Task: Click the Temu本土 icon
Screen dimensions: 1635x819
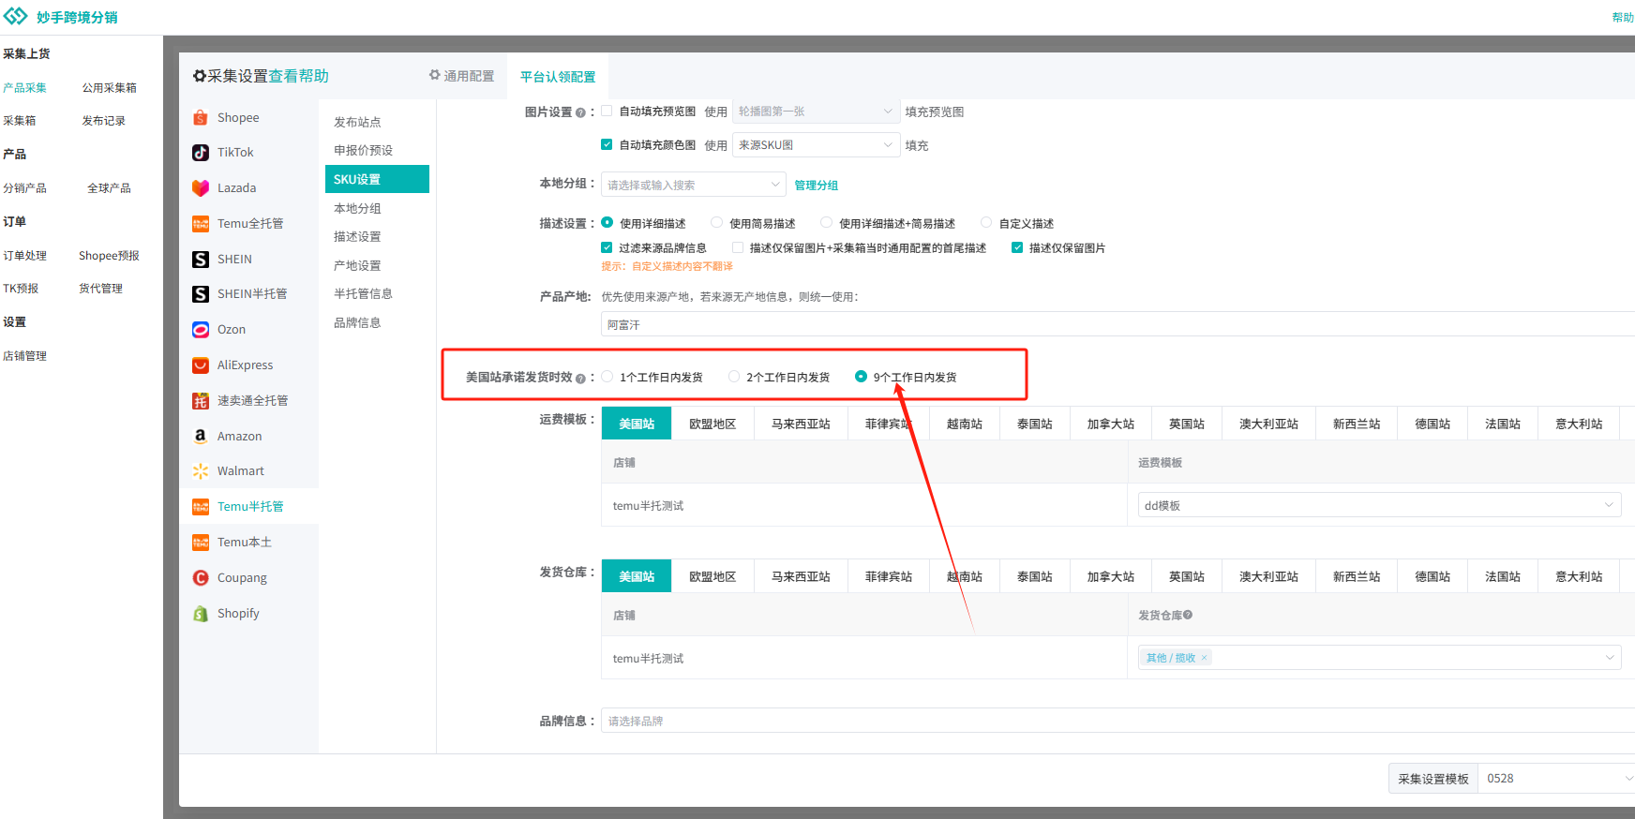Action: (x=201, y=542)
